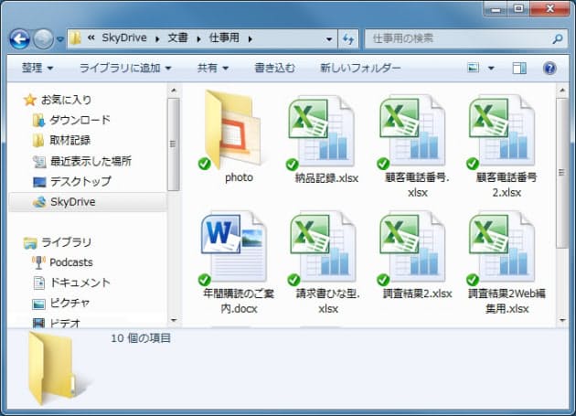The height and width of the screenshot is (416, 576).
Task: Click the Back navigation button
Action: [x=20, y=39]
